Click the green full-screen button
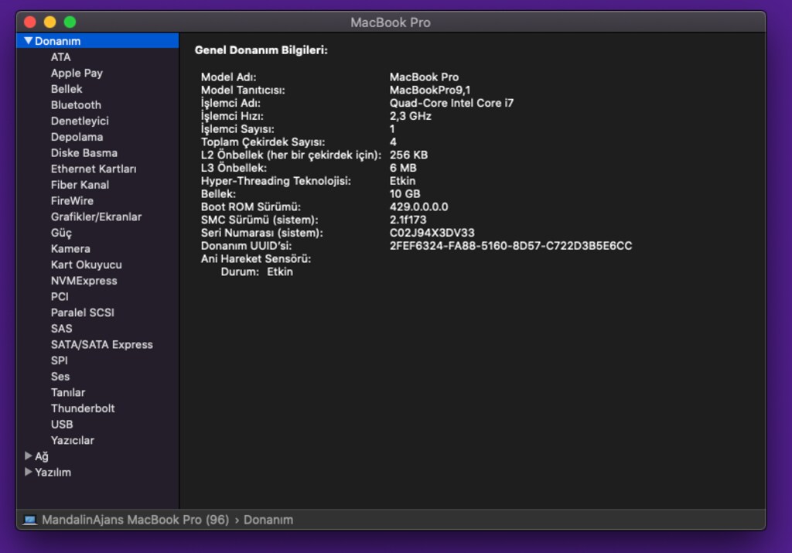This screenshot has width=792, height=553. 70,22
